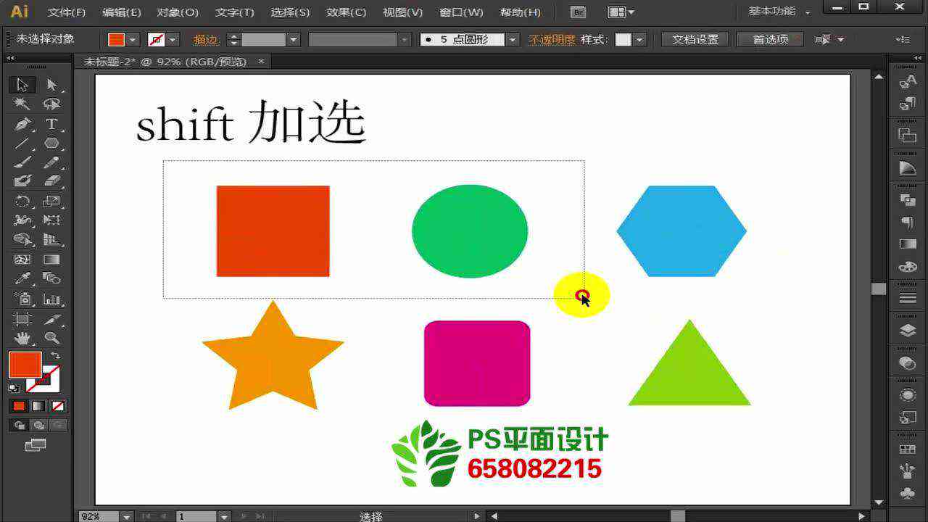Select the Mesh tool

22,259
